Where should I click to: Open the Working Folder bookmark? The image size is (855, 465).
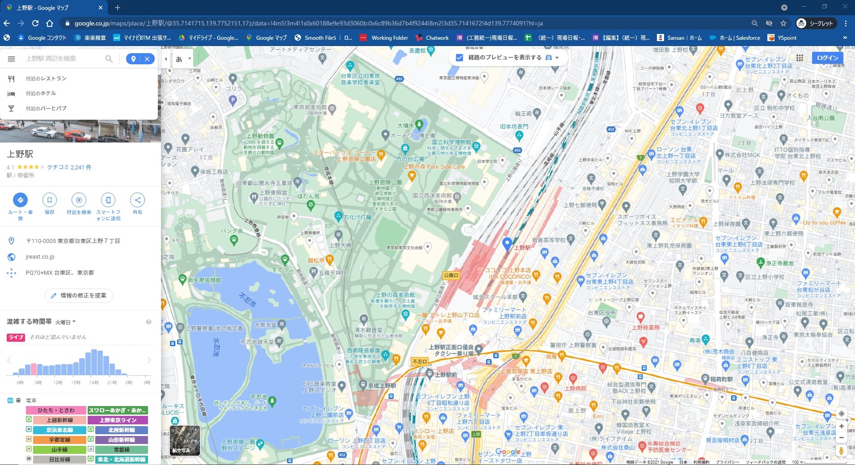(x=384, y=38)
